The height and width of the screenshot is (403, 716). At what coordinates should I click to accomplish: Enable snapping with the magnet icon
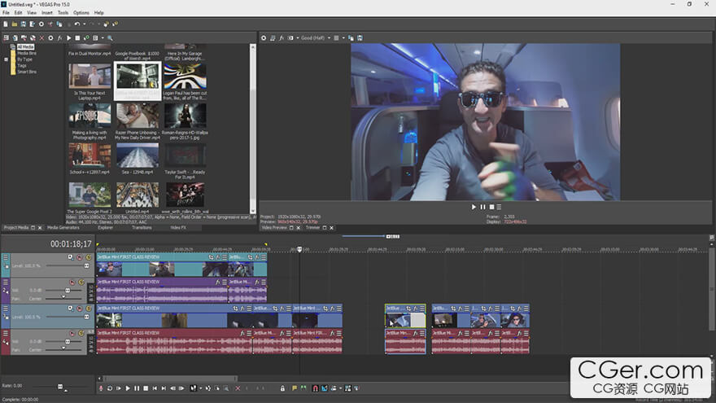click(x=315, y=388)
